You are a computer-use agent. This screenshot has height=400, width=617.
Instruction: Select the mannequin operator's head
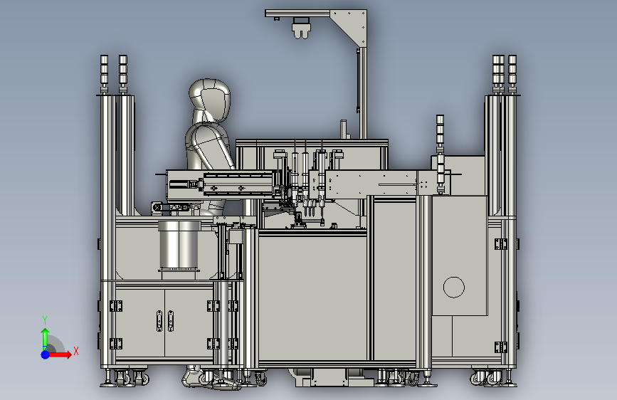tap(209, 100)
